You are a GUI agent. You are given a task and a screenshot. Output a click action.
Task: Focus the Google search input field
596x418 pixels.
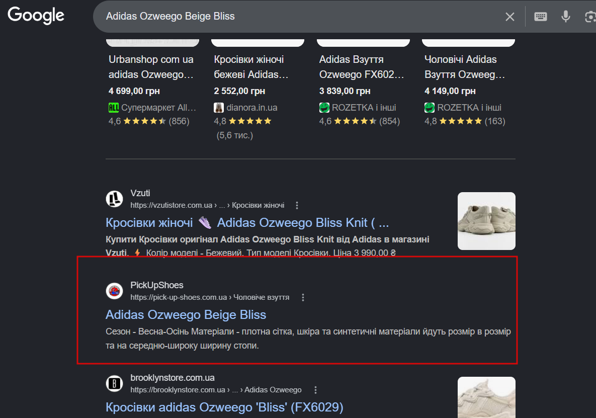[x=300, y=16]
